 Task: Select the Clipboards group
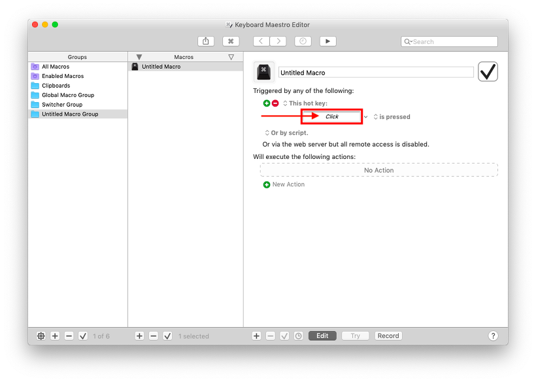point(78,86)
